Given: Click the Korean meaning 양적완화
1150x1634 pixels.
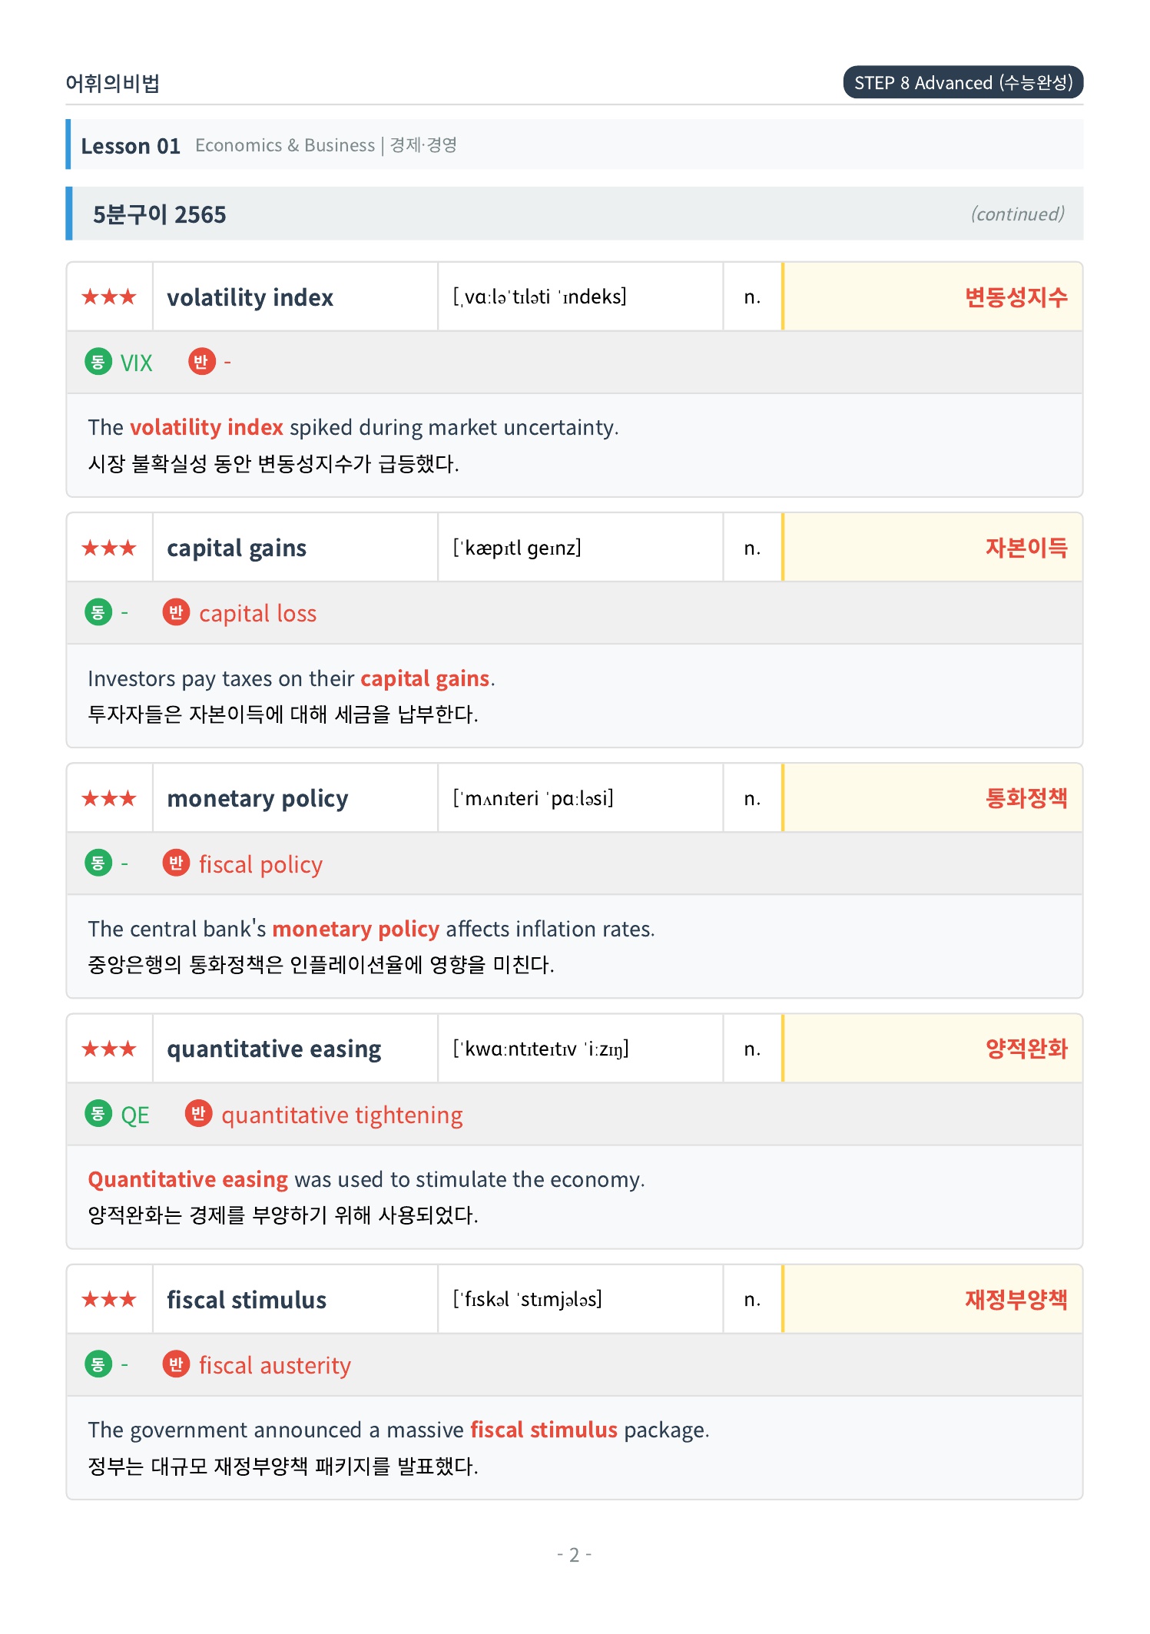Looking at the screenshot, I should coord(1026,1049).
